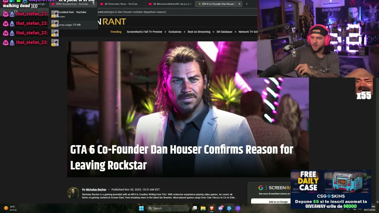The width and height of the screenshot is (379, 213).
Task: Open Best on Streaming section
Action: tap(199, 32)
